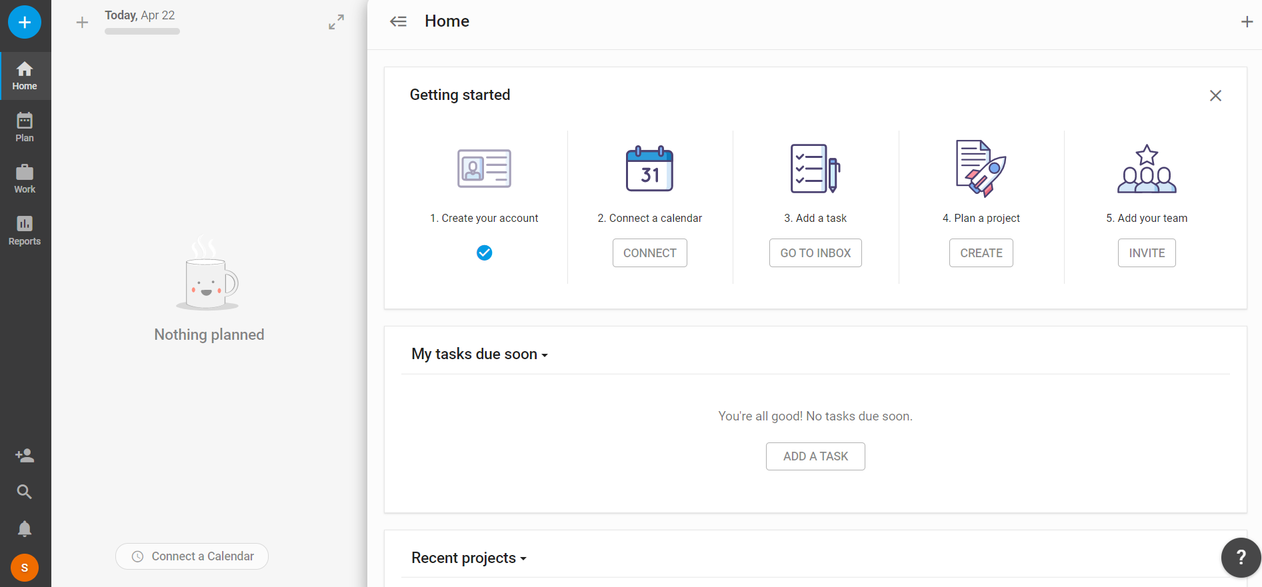Open the search magnifier in sidebar

[x=25, y=492]
